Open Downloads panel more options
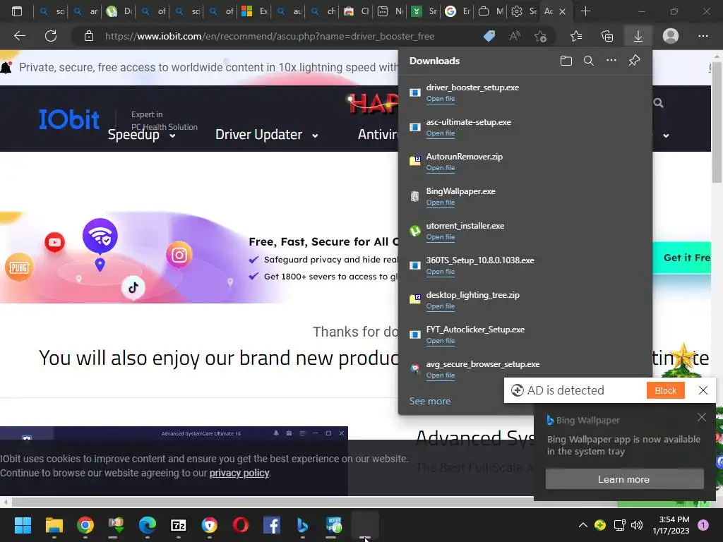The image size is (723, 542). pyautogui.click(x=611, y=61)
